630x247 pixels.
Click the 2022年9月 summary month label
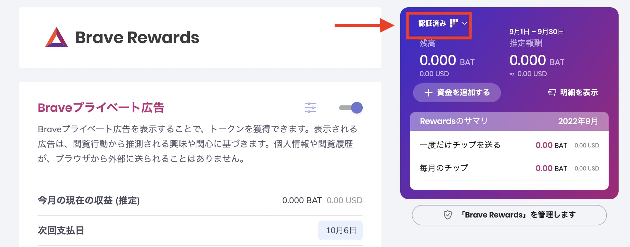(x=578, y=121)
